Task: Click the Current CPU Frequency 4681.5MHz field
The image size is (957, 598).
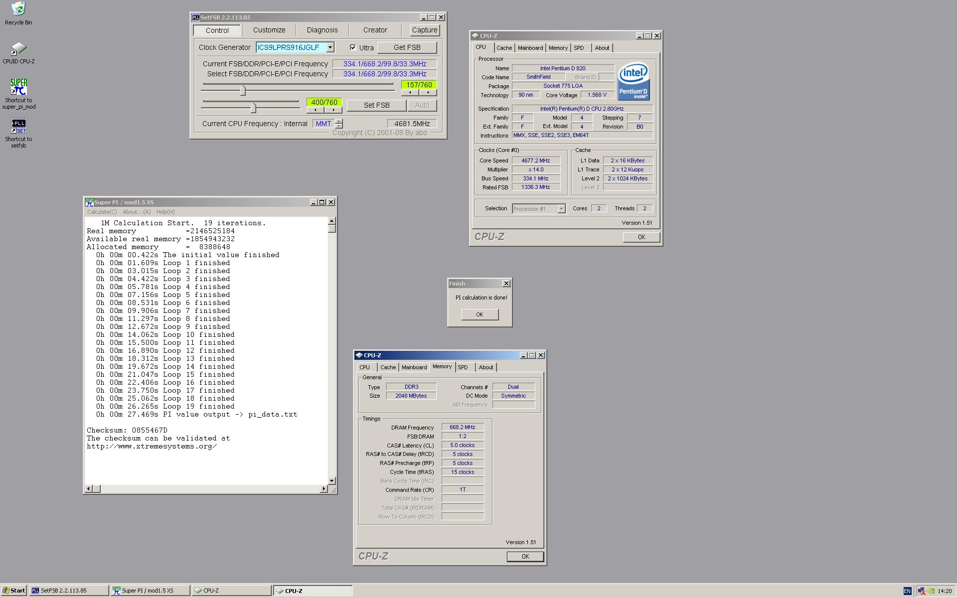Action: pyautogui.click(x=412, y=124)
